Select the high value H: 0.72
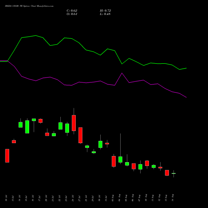The width and height of the screenshot is (208, 208). pos(105,11)
